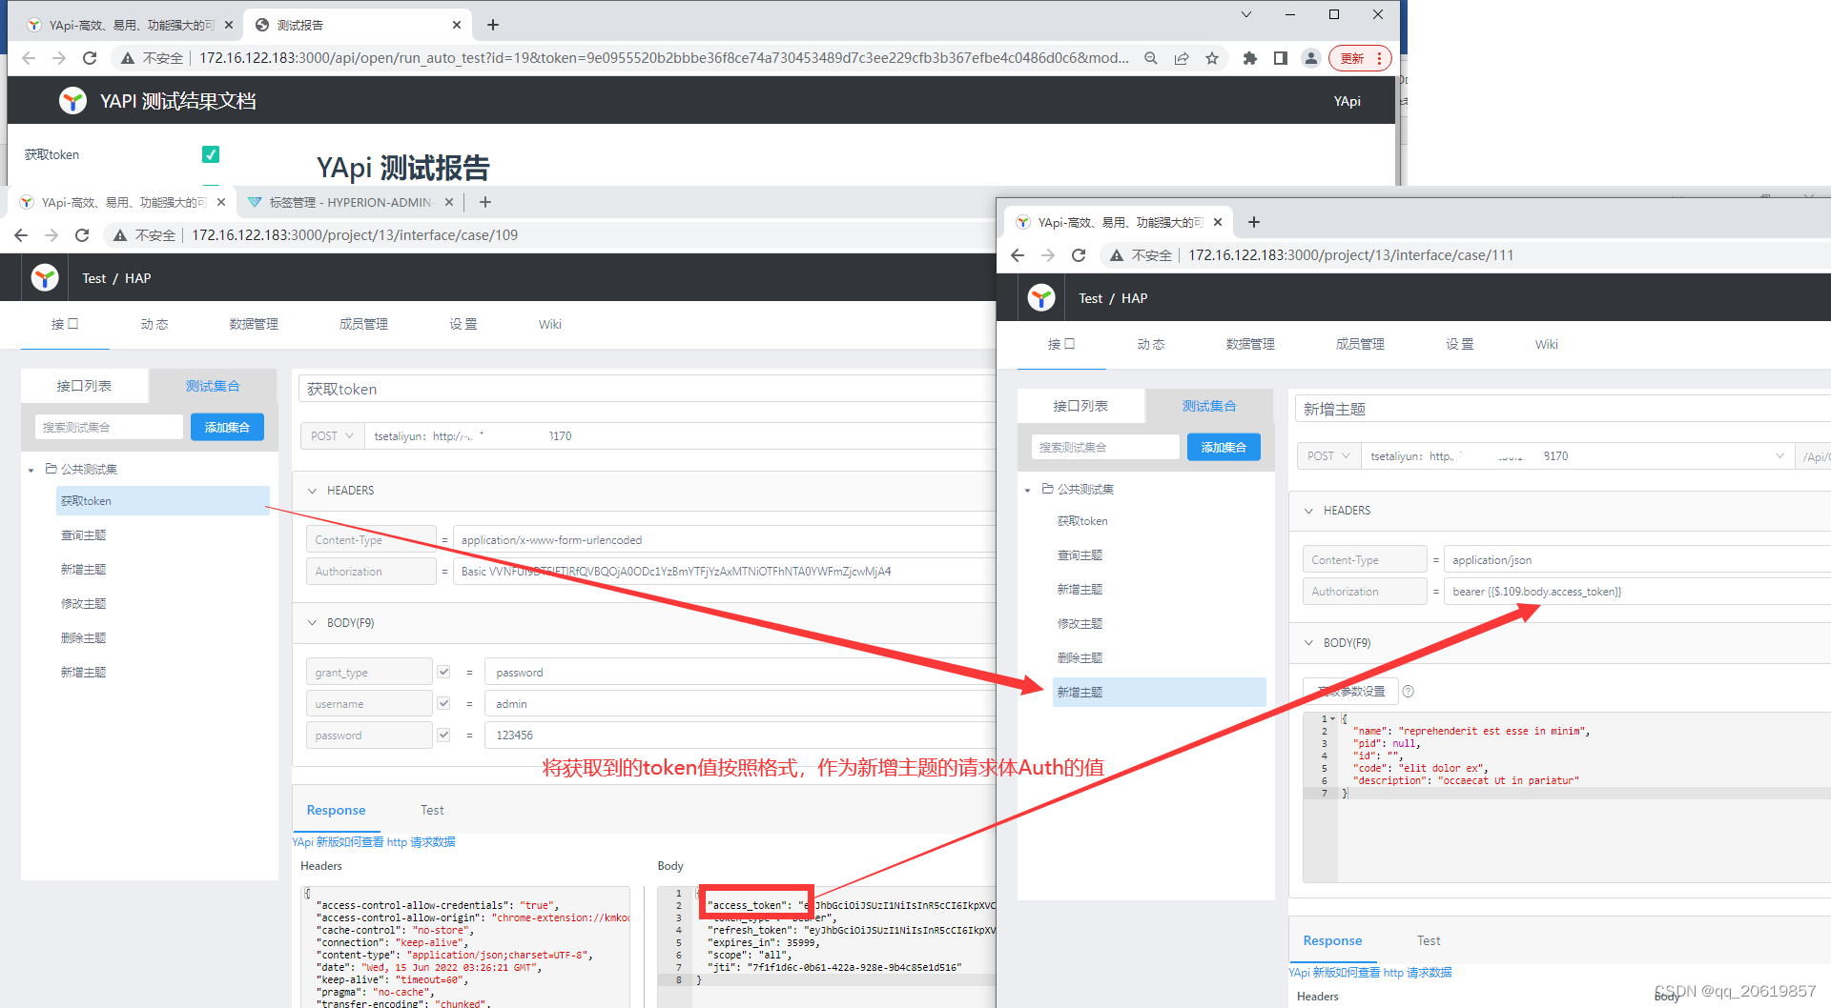The image size is (1831, 1008).
Task: Collapse the BODY(F9) section in right window
Action: 1308,643
